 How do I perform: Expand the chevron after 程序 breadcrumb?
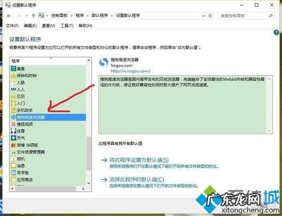87,16
